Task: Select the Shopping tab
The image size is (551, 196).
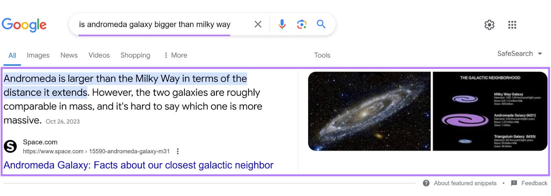Action: click(135, 55)
